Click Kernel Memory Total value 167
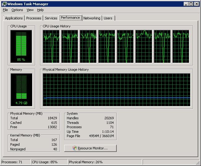The width and height of the screenshot is (201, 166). pyautogui.click(x=54, y=140)
